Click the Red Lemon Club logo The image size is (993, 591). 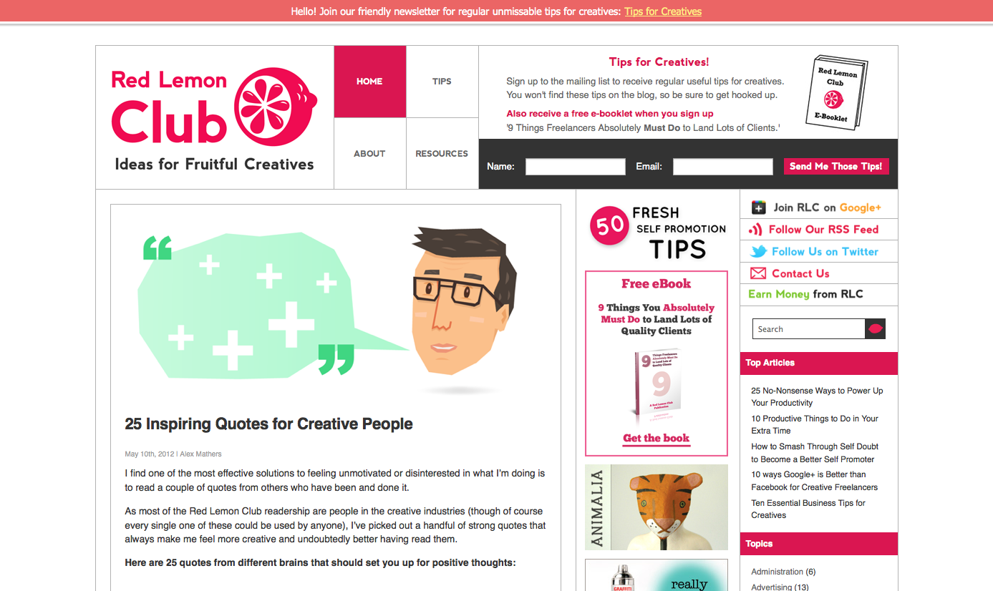tap(214, 119)
